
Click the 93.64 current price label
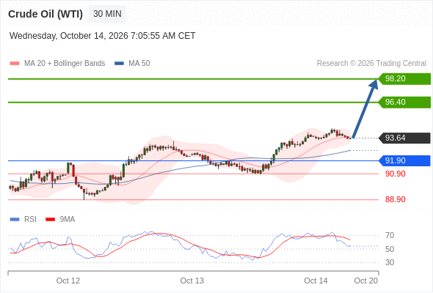(404, 138)
